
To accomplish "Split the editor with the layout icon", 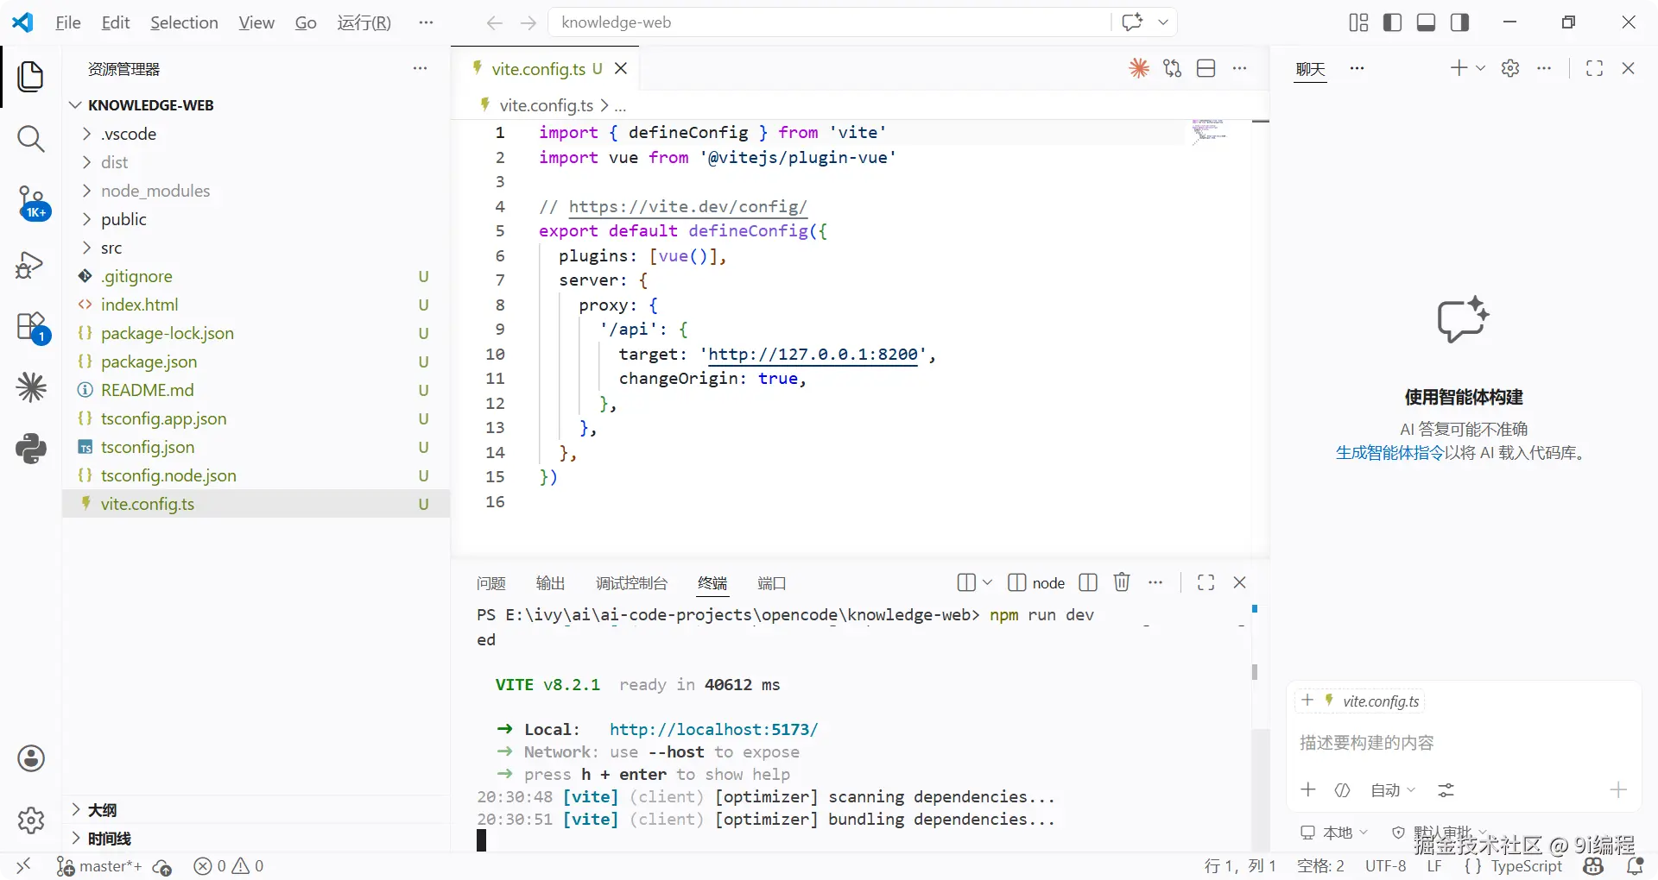I will tap(1206, 68).
